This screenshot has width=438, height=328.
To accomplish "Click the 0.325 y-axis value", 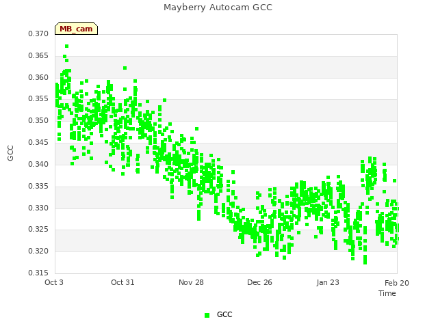I will click(x=38, y=230).
